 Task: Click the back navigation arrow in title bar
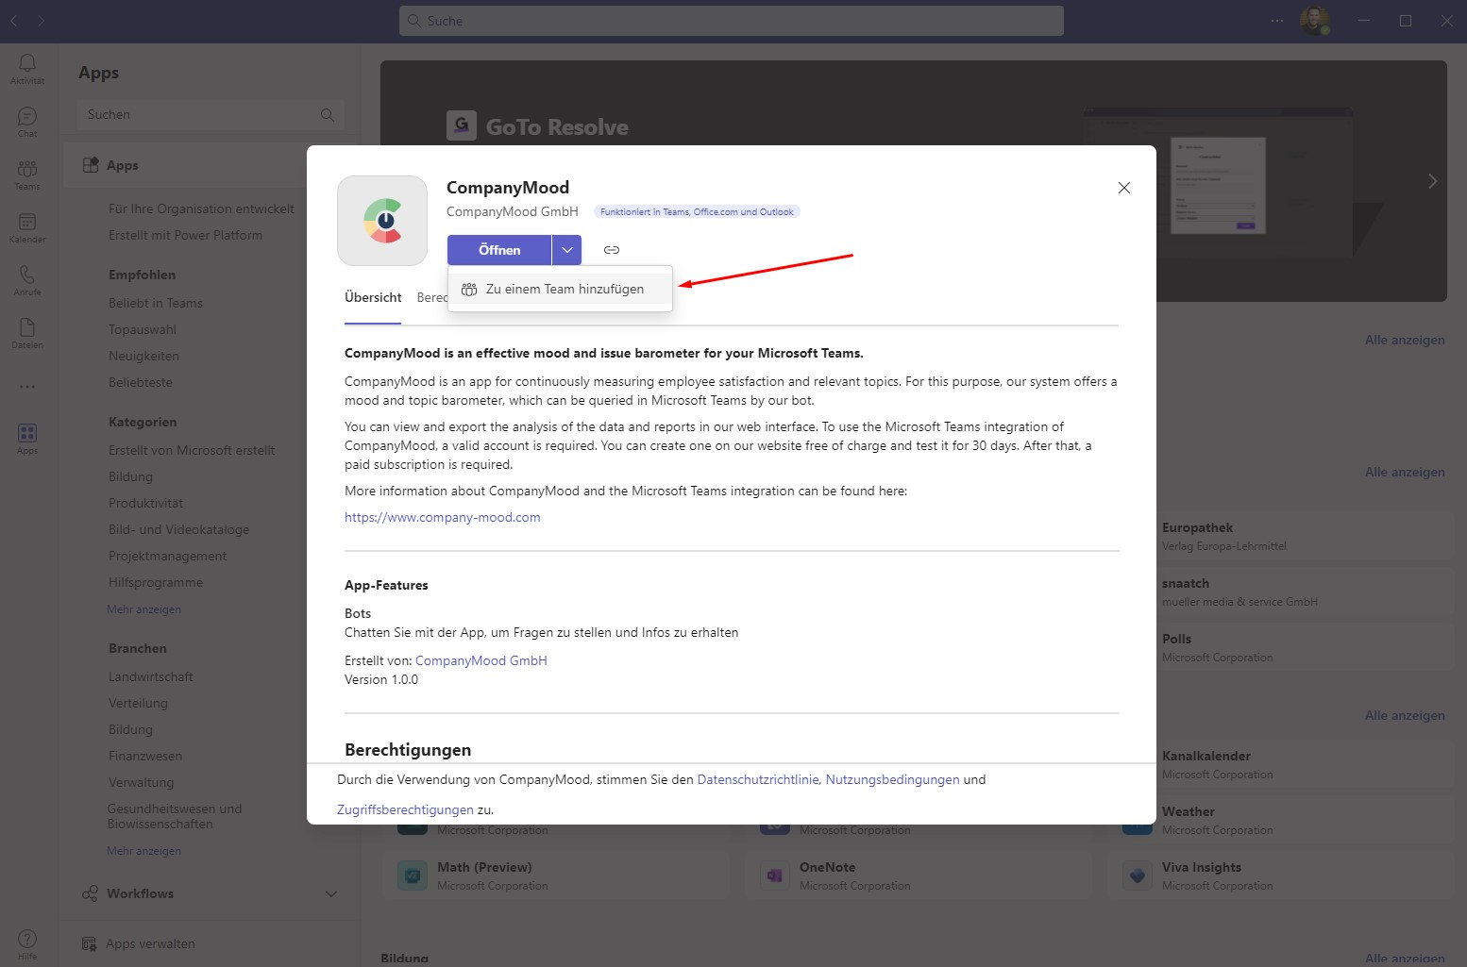[x=14, y=21]
